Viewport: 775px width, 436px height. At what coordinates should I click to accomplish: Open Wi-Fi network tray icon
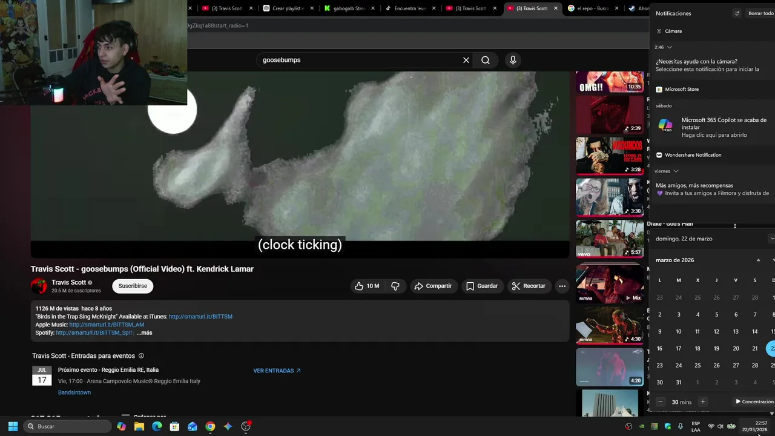pos(711,426)
